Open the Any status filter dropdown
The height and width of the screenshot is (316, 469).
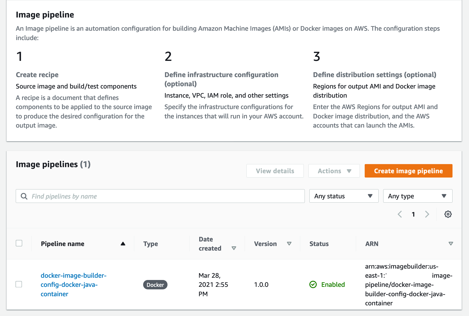(344, 196)
